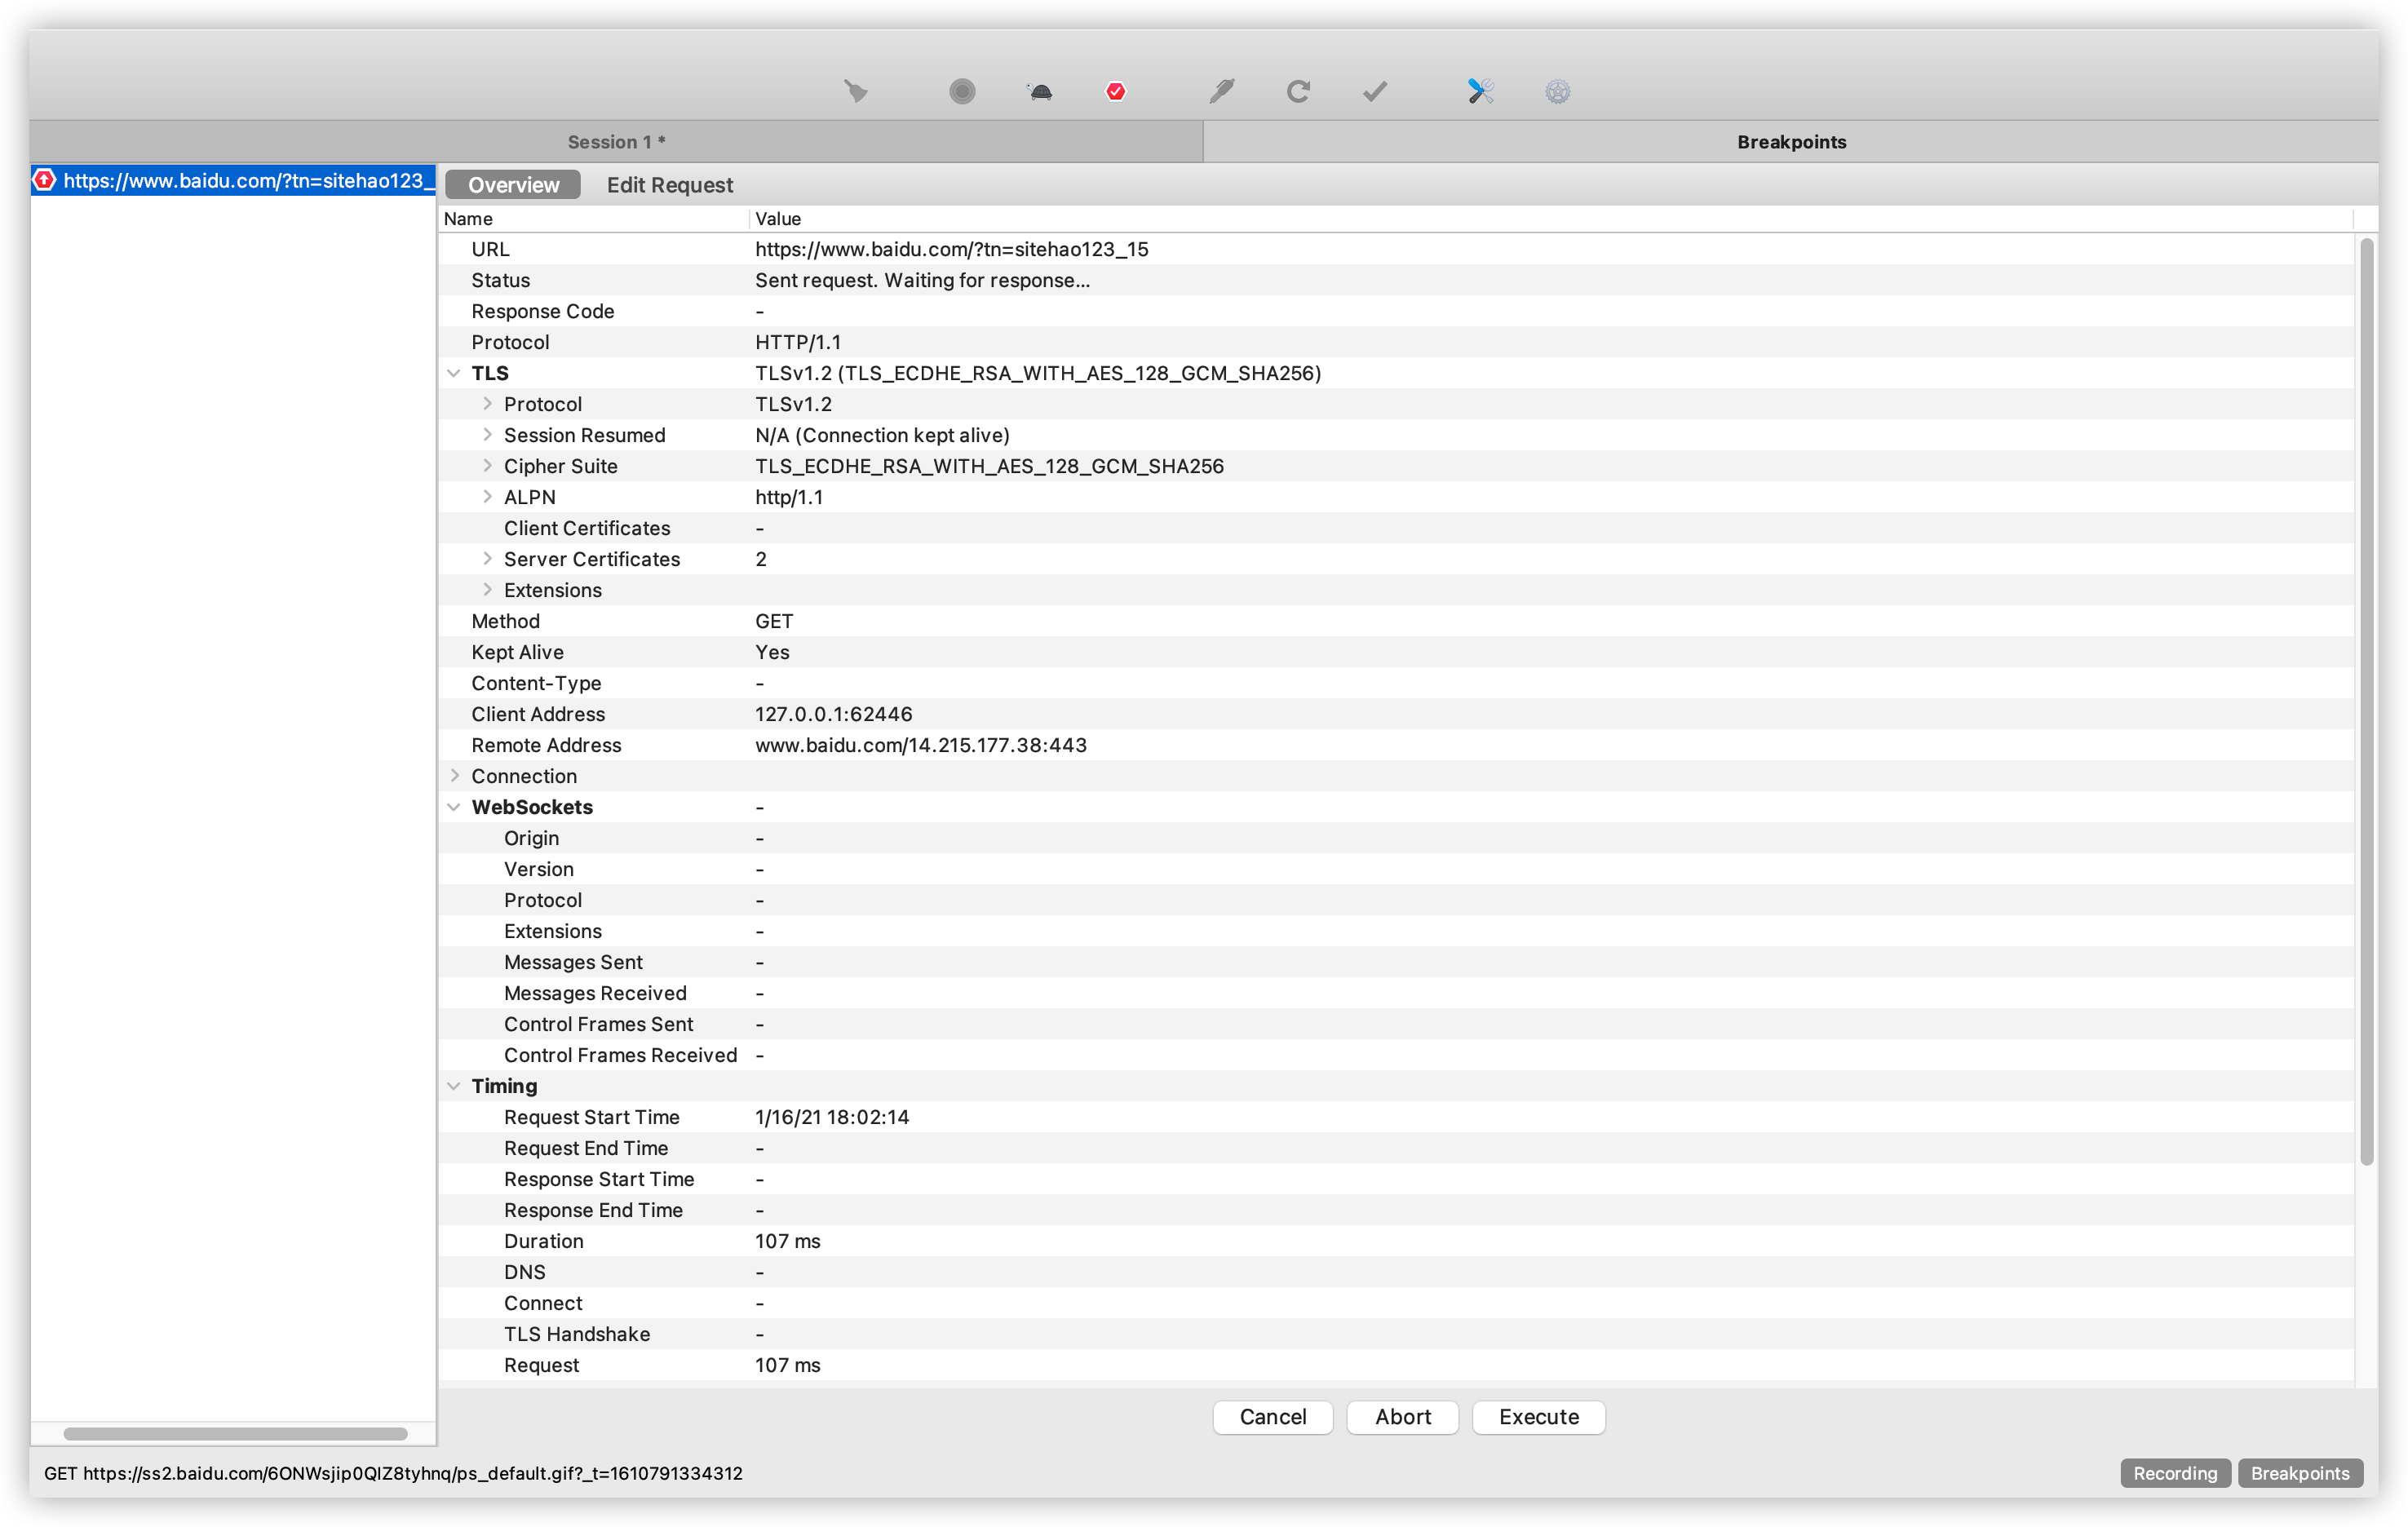Switch to the Edit Request tab
The width and height of the screenshot is (2408, 1527).
669,185
